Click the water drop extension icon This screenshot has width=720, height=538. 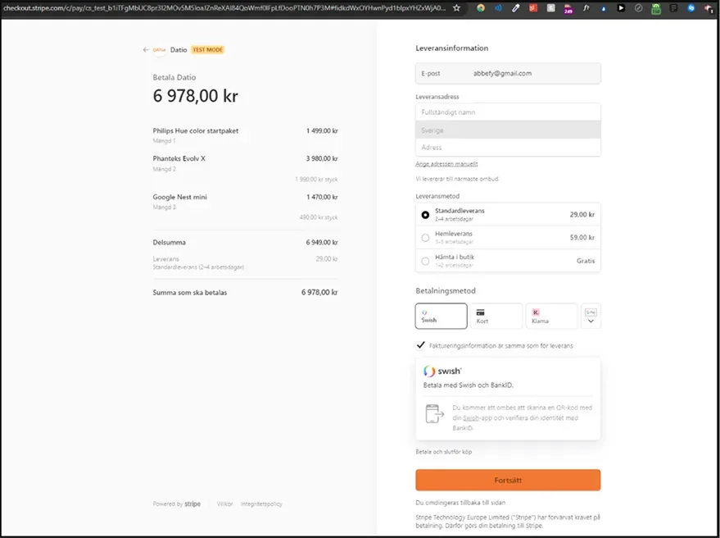(x=604, y=8)
